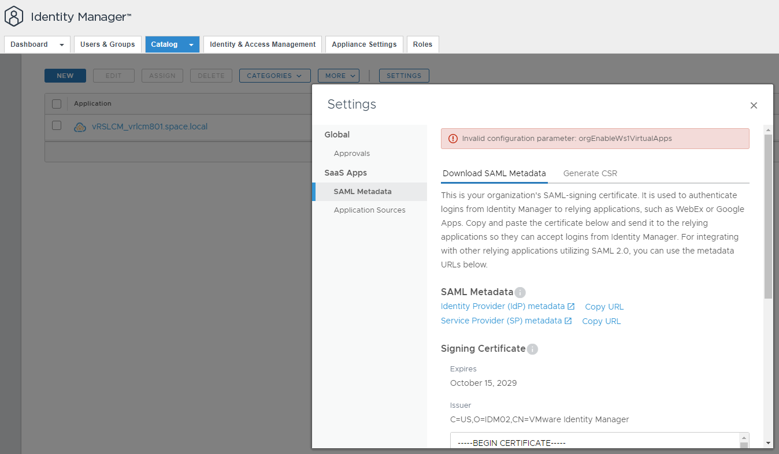Click the red error alert icon
The image size is (779, 454).
pyautogui.click(x=453, y=139)
